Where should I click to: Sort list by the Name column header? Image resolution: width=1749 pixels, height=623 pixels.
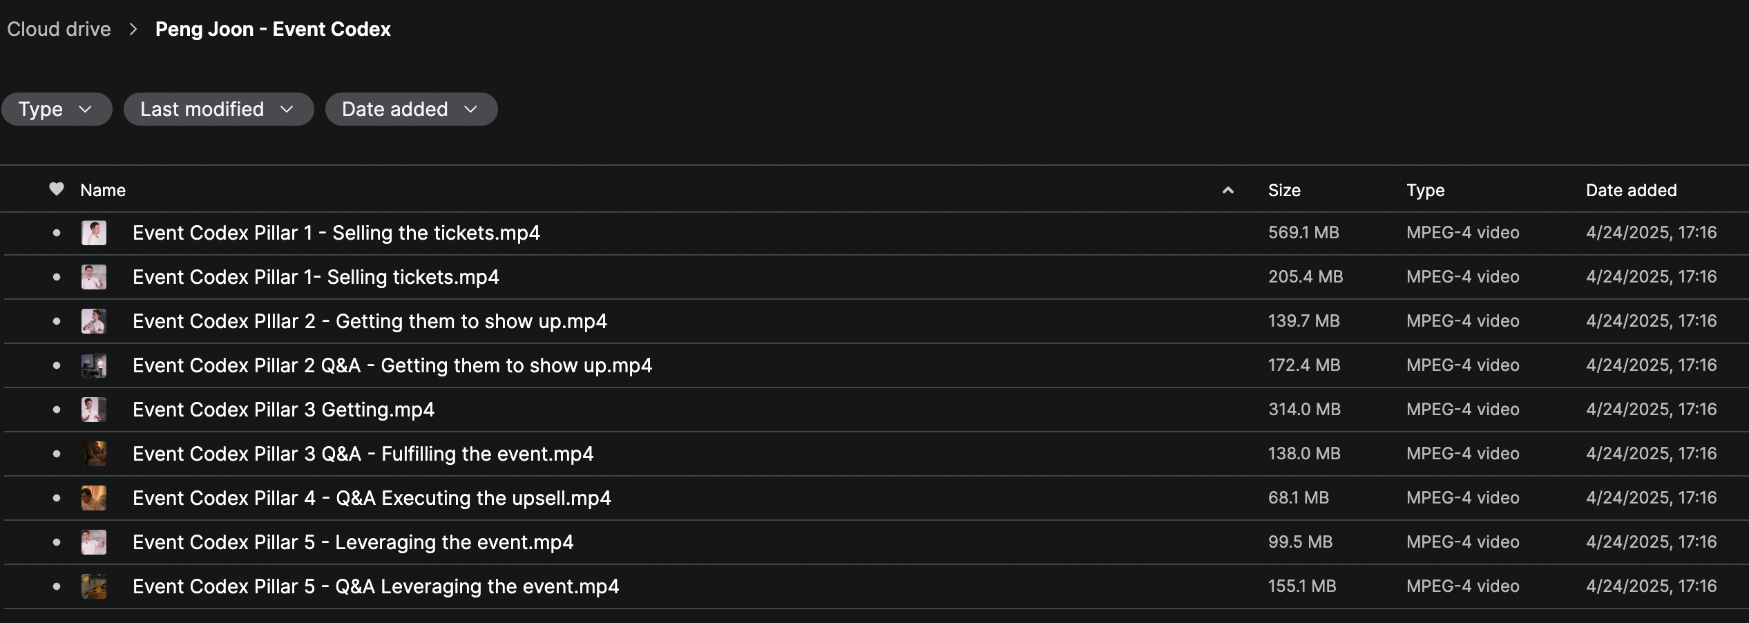point(103,190)
